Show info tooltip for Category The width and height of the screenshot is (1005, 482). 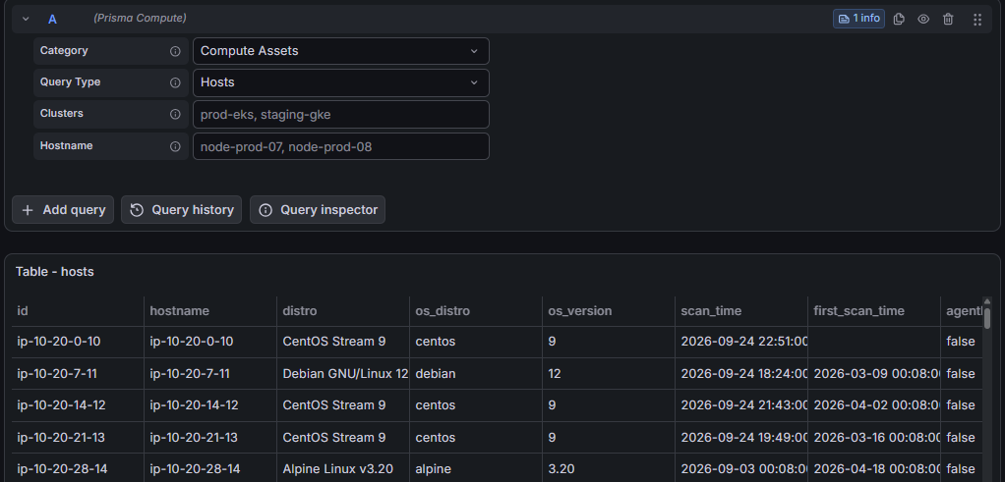pos(175,51)
